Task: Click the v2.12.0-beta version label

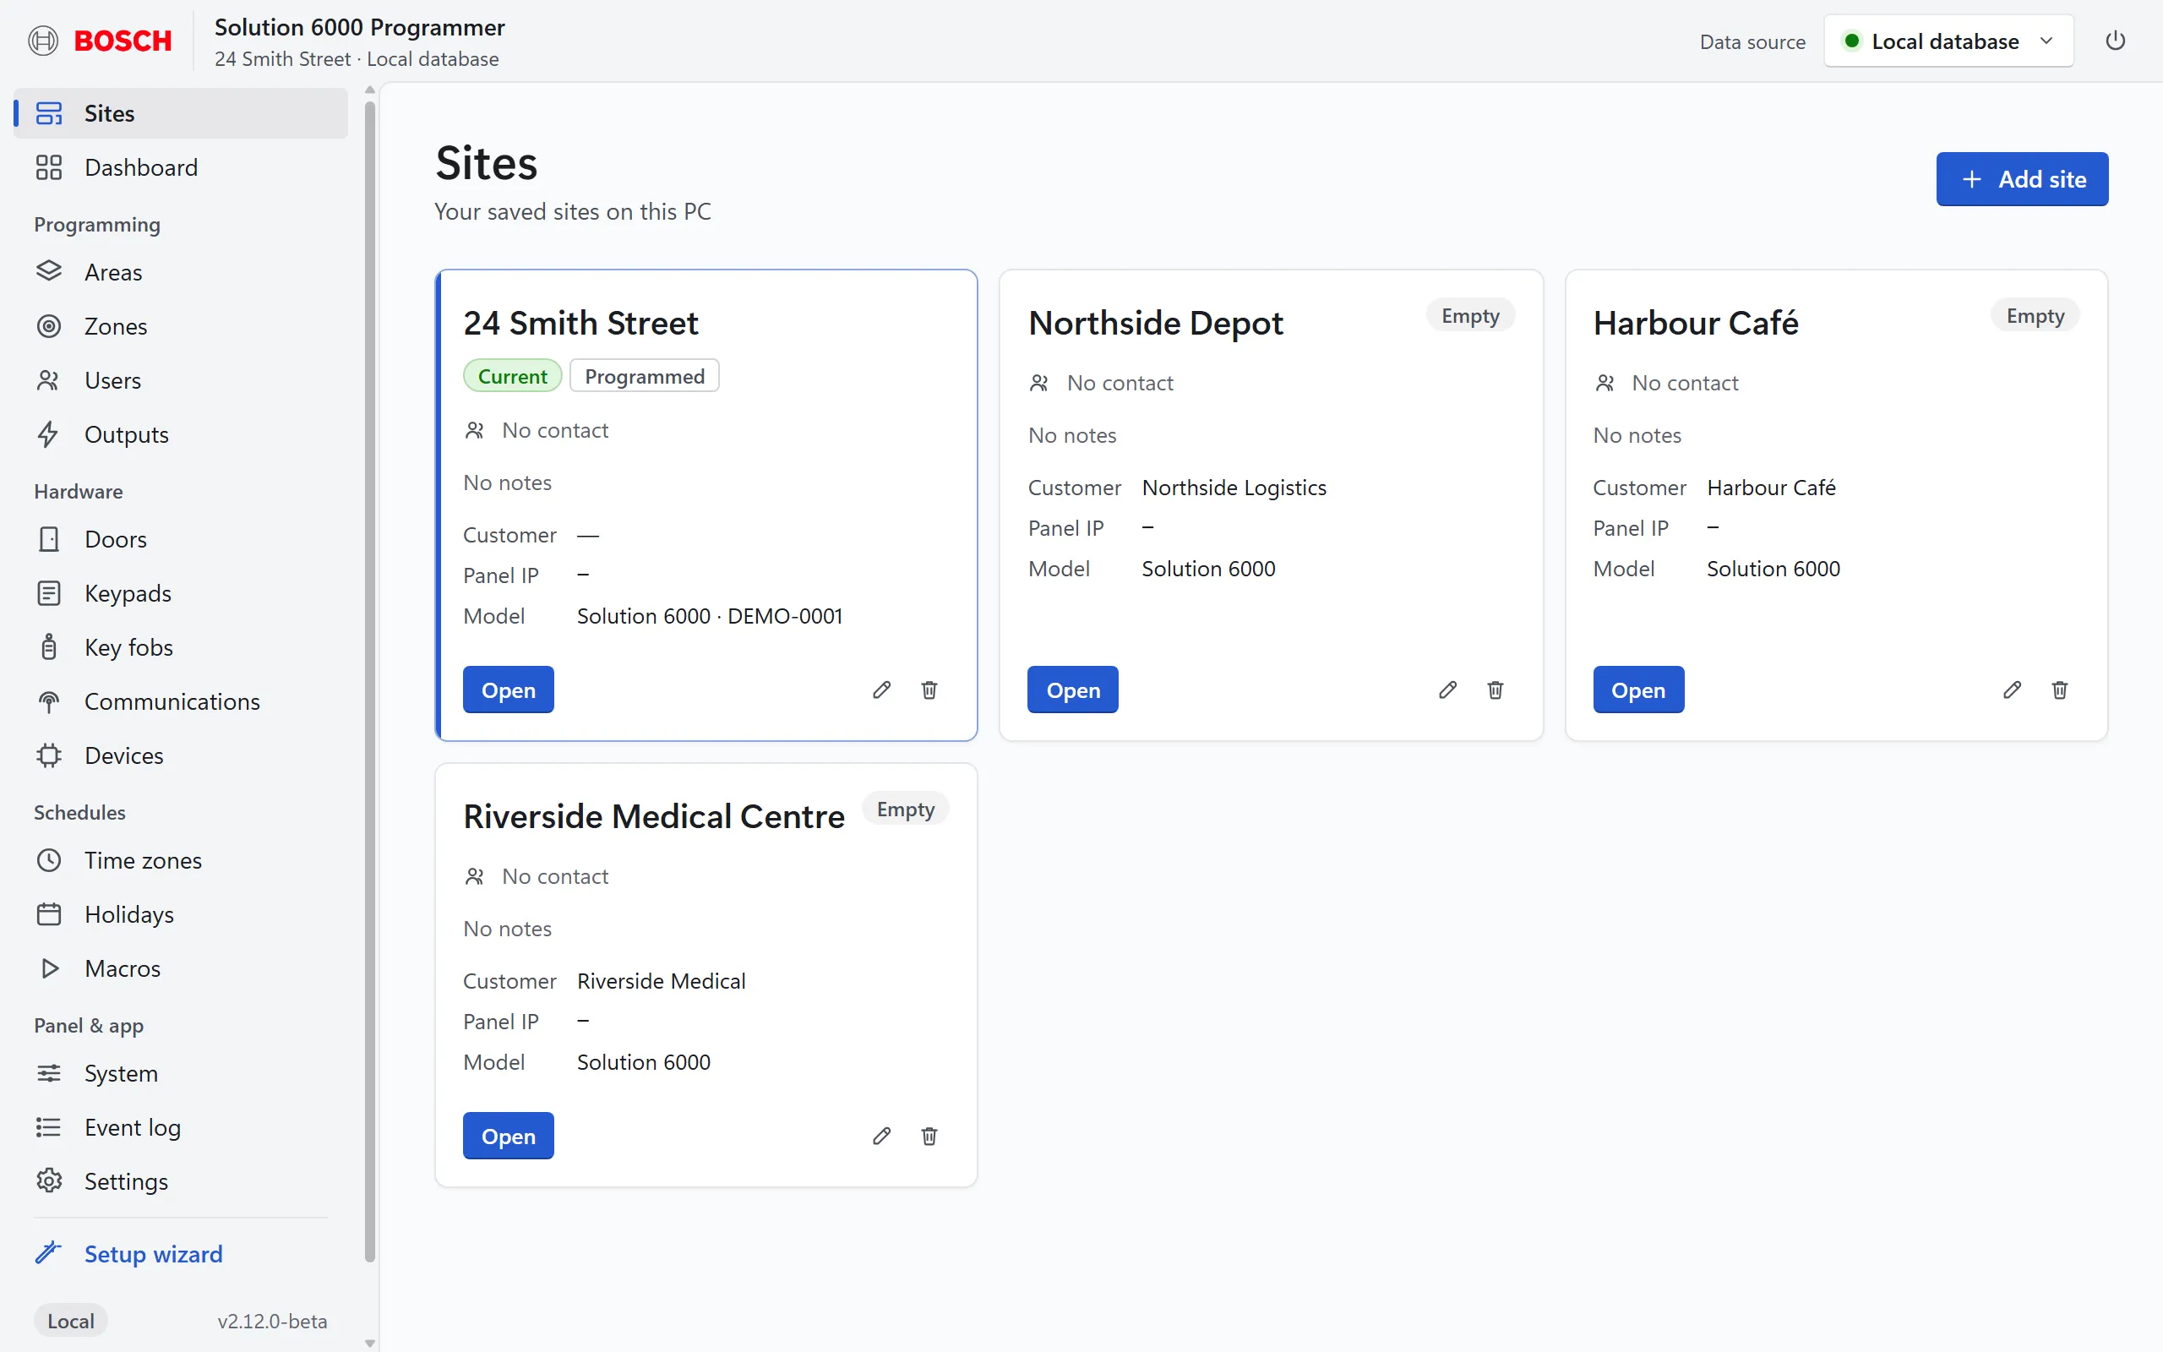Action: point(272,1321)
